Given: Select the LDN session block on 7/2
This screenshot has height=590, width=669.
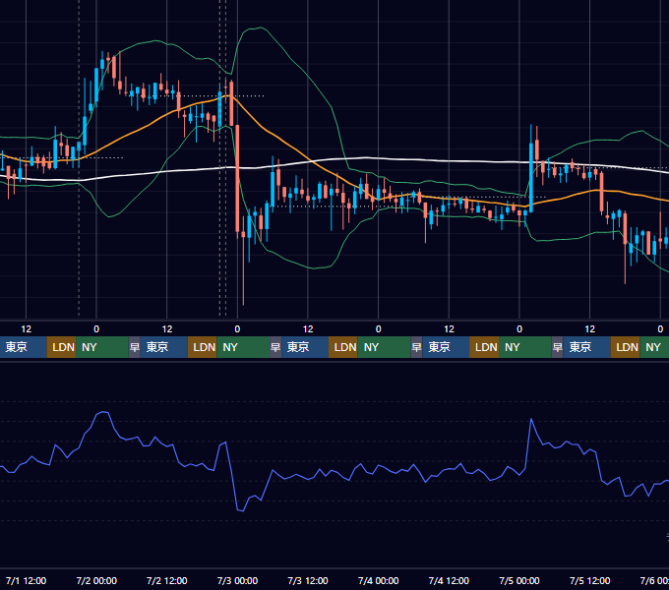Looking at the screenshot, I should coord(203,347).
